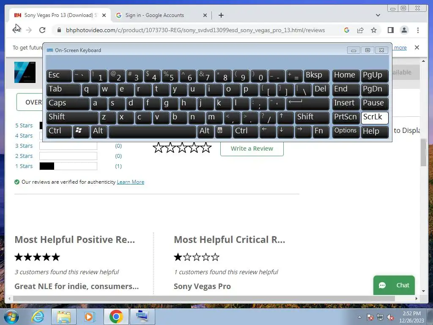Screen dimensions: 433x325
Task: Toggle the Fn key on keyboard
Action: coord(321,131)
